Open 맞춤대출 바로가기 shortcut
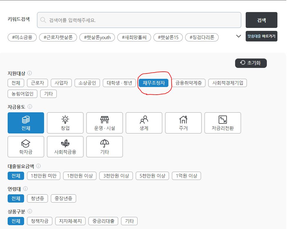This screenshot has height=229, width=288. tap(261, 36)
